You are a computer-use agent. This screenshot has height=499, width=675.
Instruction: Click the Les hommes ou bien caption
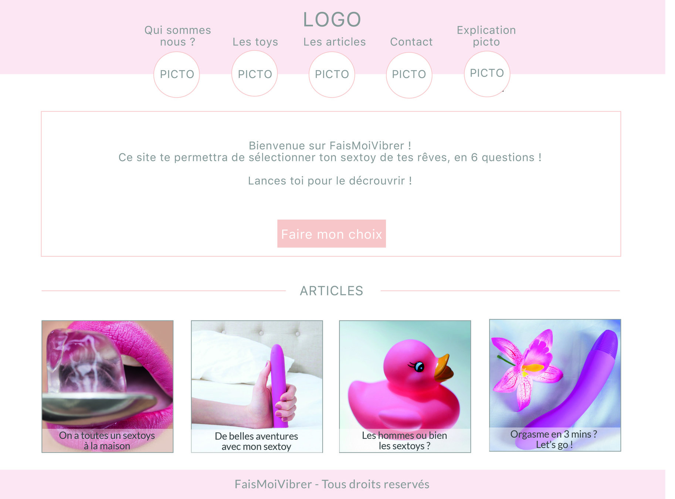coord(405,441)
